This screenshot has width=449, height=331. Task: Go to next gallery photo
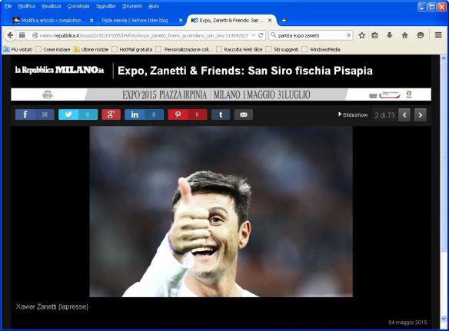click(x=421, y=115)
